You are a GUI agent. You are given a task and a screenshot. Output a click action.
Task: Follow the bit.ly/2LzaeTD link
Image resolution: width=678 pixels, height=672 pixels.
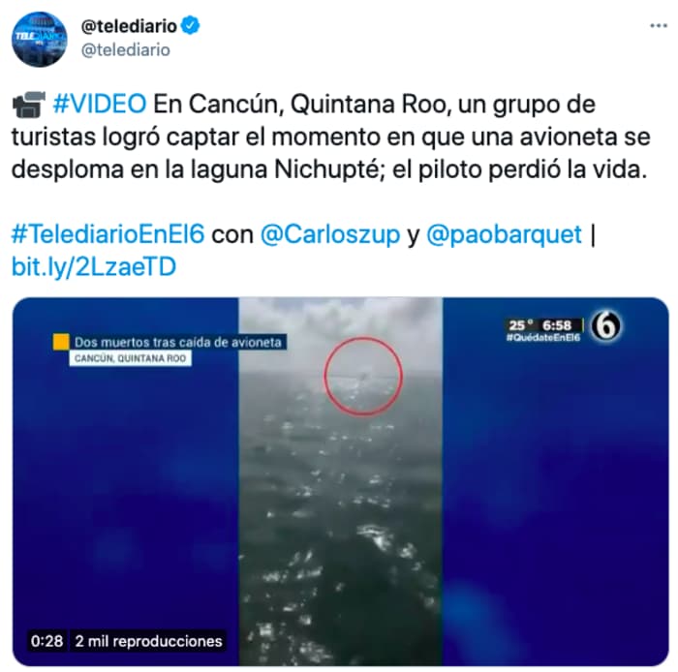94,266
